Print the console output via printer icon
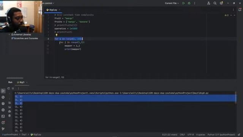Screen dimensions: 243x137 (9, 112)
